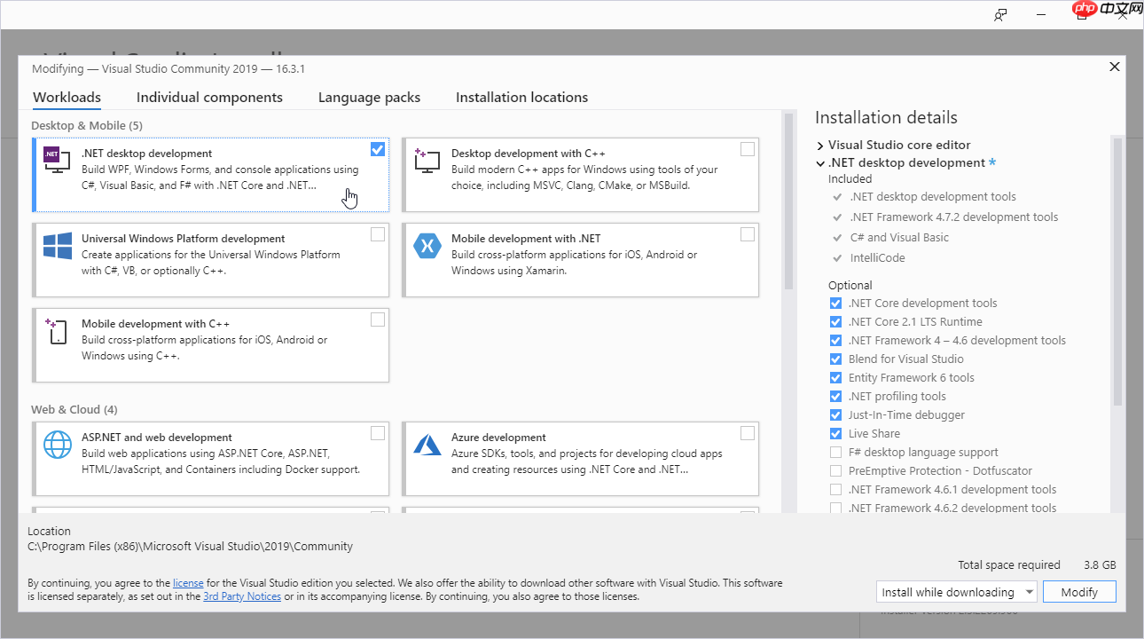Check PreEmptive Protection - Dotfuscator
The width and height of the screenshot is (1144, 639).
(x=835, y=471)
